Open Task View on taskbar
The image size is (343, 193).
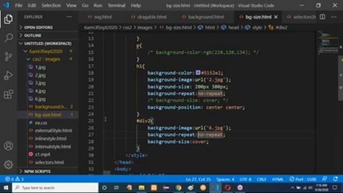pos(116,188)
